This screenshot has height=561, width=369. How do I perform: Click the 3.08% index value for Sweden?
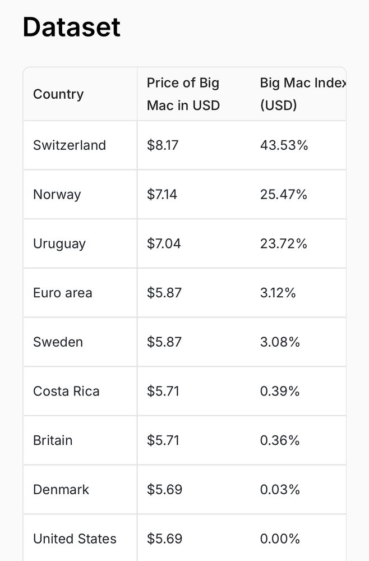(280, 342)
